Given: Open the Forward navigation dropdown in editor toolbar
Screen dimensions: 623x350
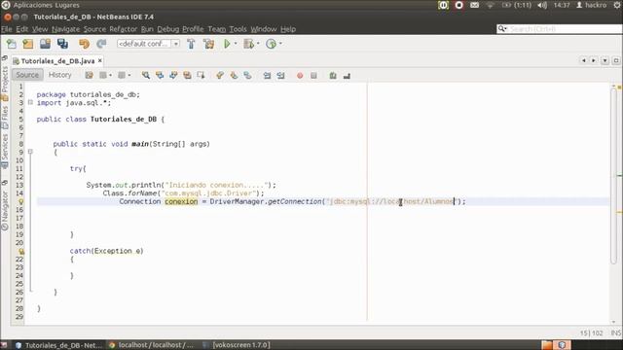Looking at the screenshot, I should coord(129,76).
